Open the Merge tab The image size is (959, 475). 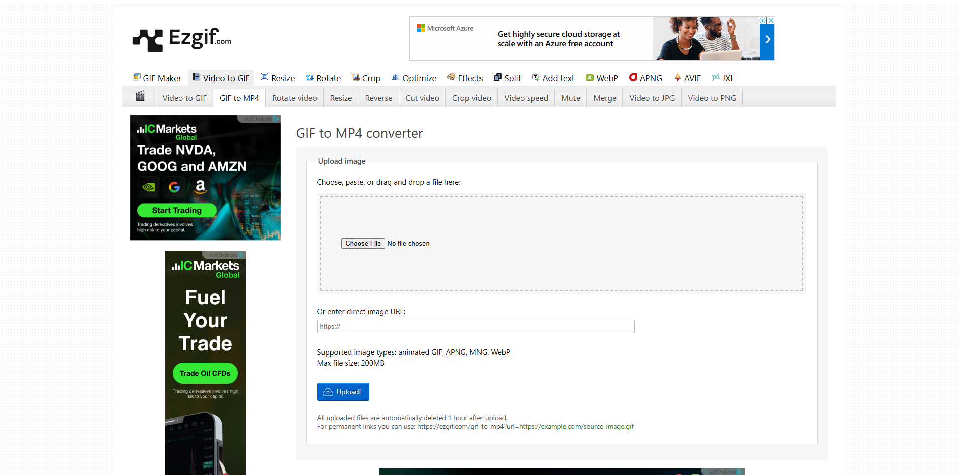(605, 98)
